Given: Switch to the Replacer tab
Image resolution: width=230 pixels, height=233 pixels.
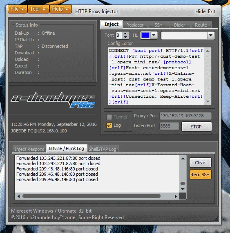Looking at the screenshot, I should click(135, 25).
